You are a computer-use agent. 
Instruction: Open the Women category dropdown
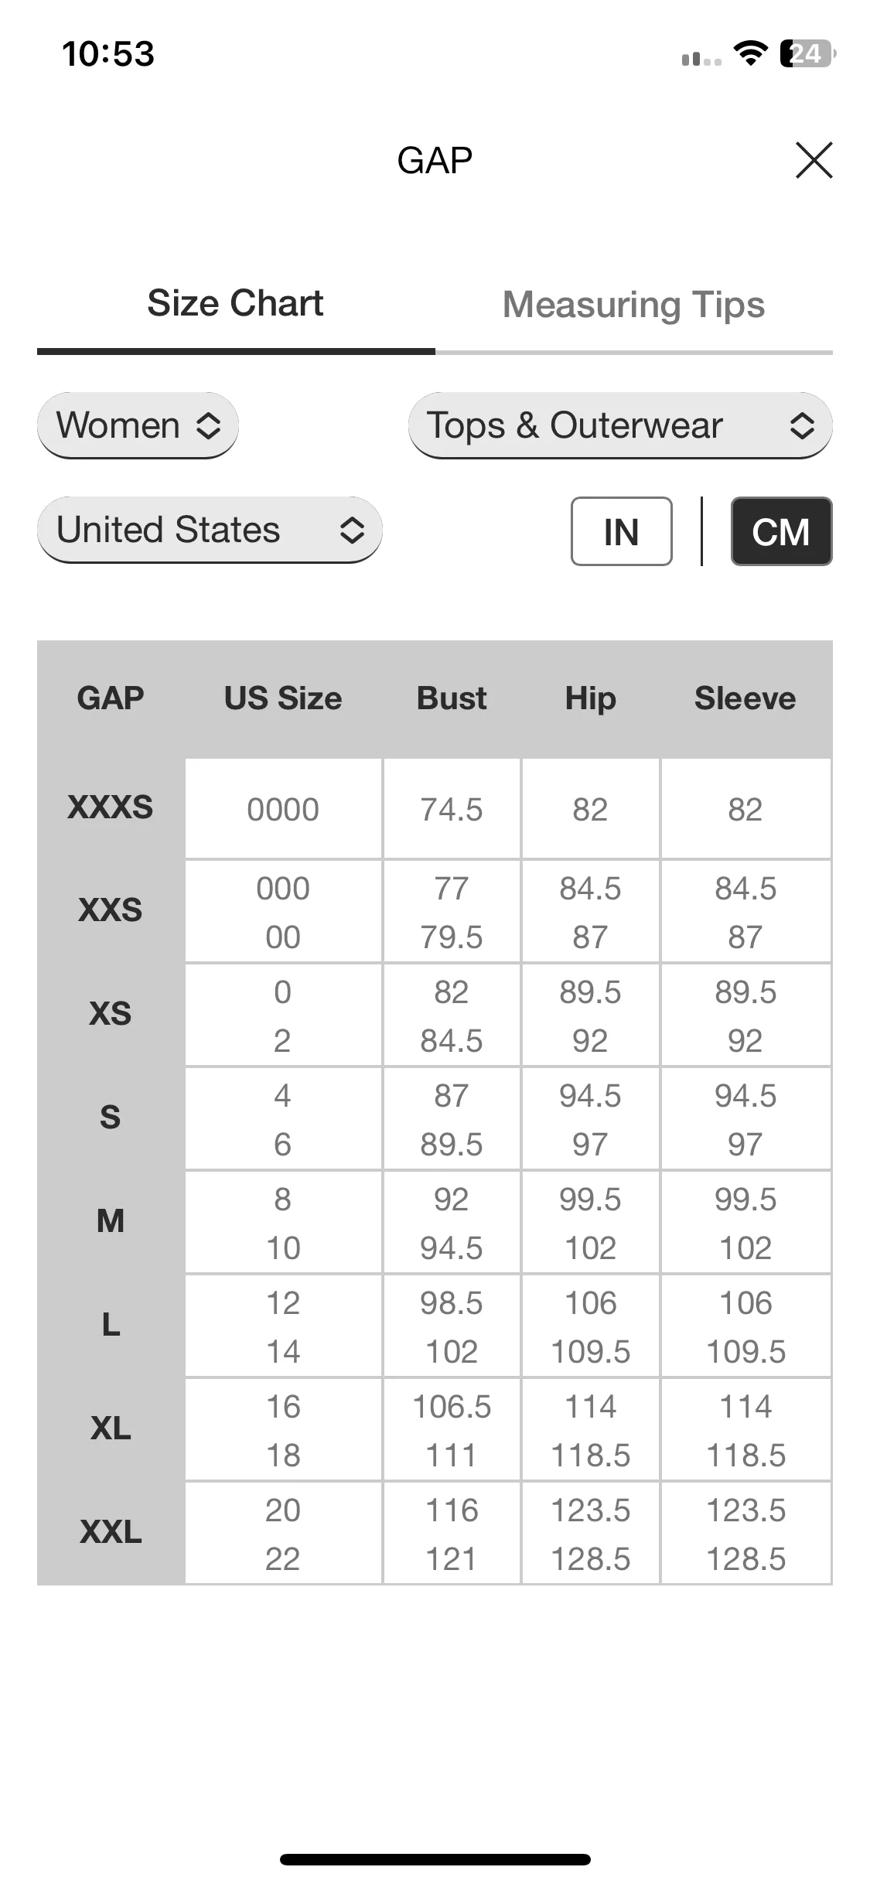click(138, 425)
